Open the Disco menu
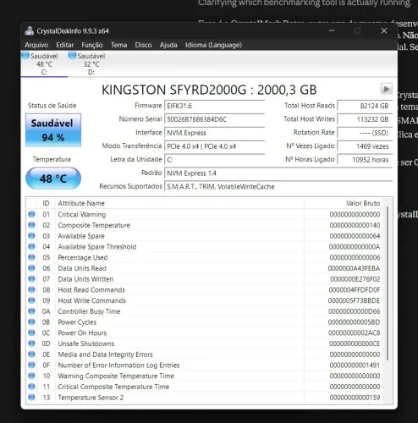 (143, 45)
